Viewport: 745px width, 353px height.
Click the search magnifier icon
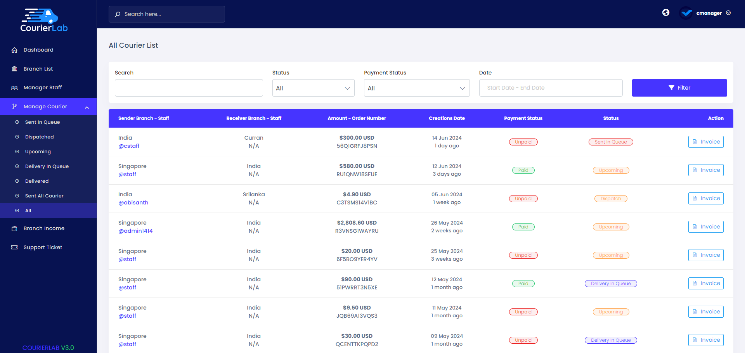[x=118, y=14]
